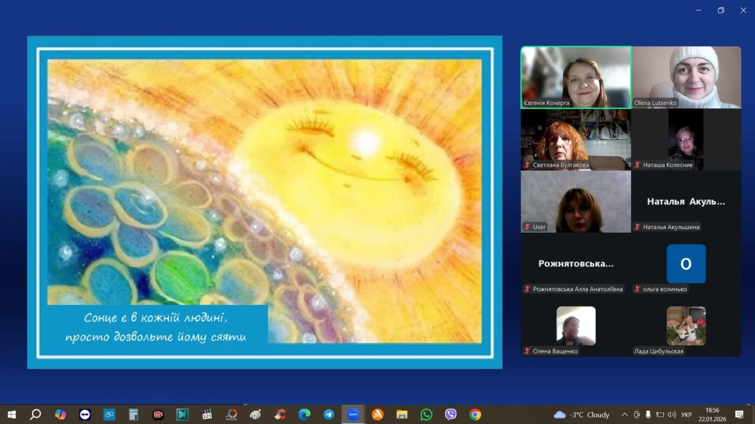Click the clock showing 18:56
The width and height of the screenshot is (755, 424).
point(712,414)
